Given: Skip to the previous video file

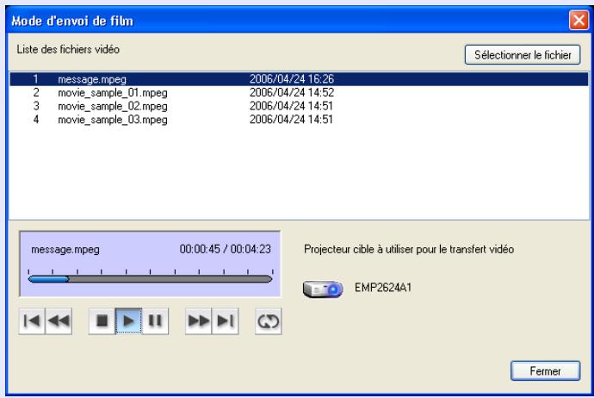Looking at the screenshot, I should pyautogui.click(x=32, y=321).
